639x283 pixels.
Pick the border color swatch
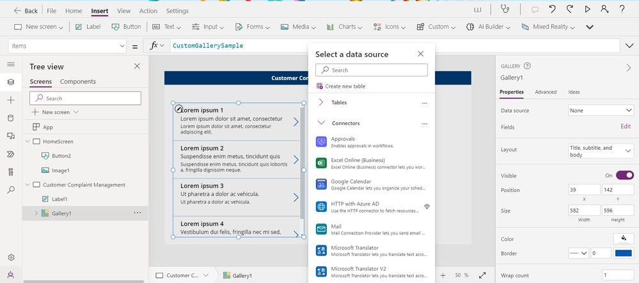623,253
